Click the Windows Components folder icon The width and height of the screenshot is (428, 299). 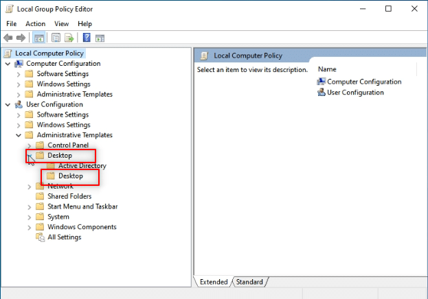click(40, 227)
